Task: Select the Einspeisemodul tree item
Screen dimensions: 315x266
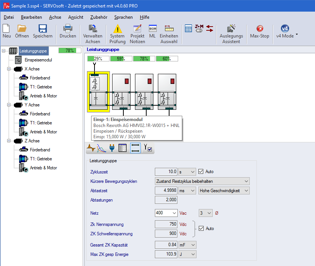Action: tap(38, 60)
